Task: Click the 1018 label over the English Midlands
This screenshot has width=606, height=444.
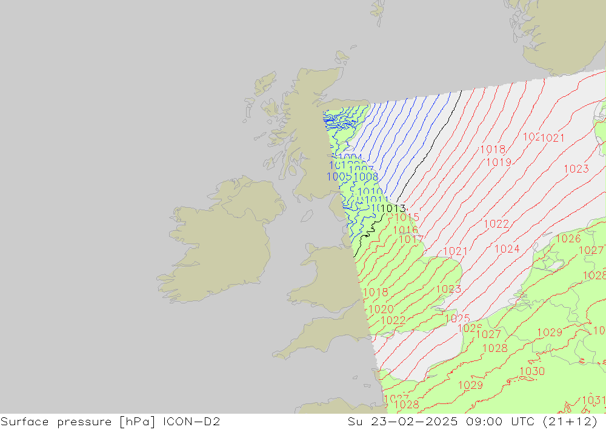Action: [376, 293]
